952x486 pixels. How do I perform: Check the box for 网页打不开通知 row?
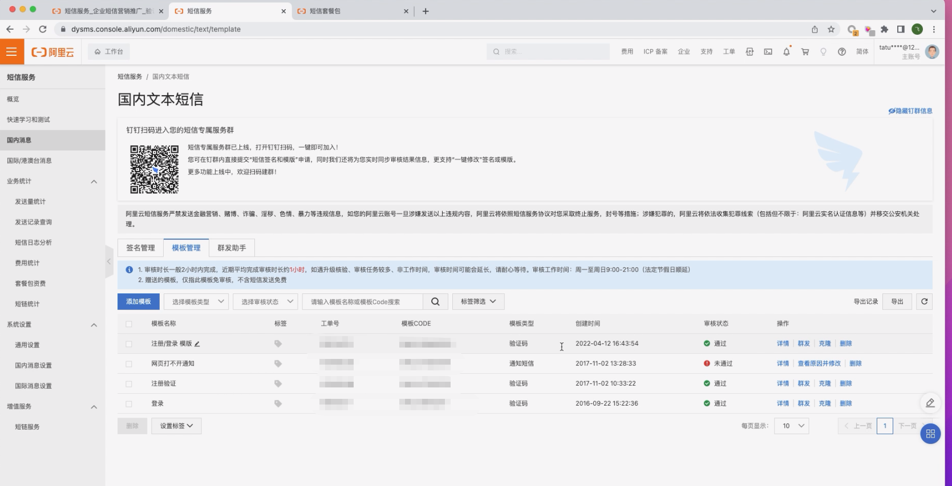point(129,364)
